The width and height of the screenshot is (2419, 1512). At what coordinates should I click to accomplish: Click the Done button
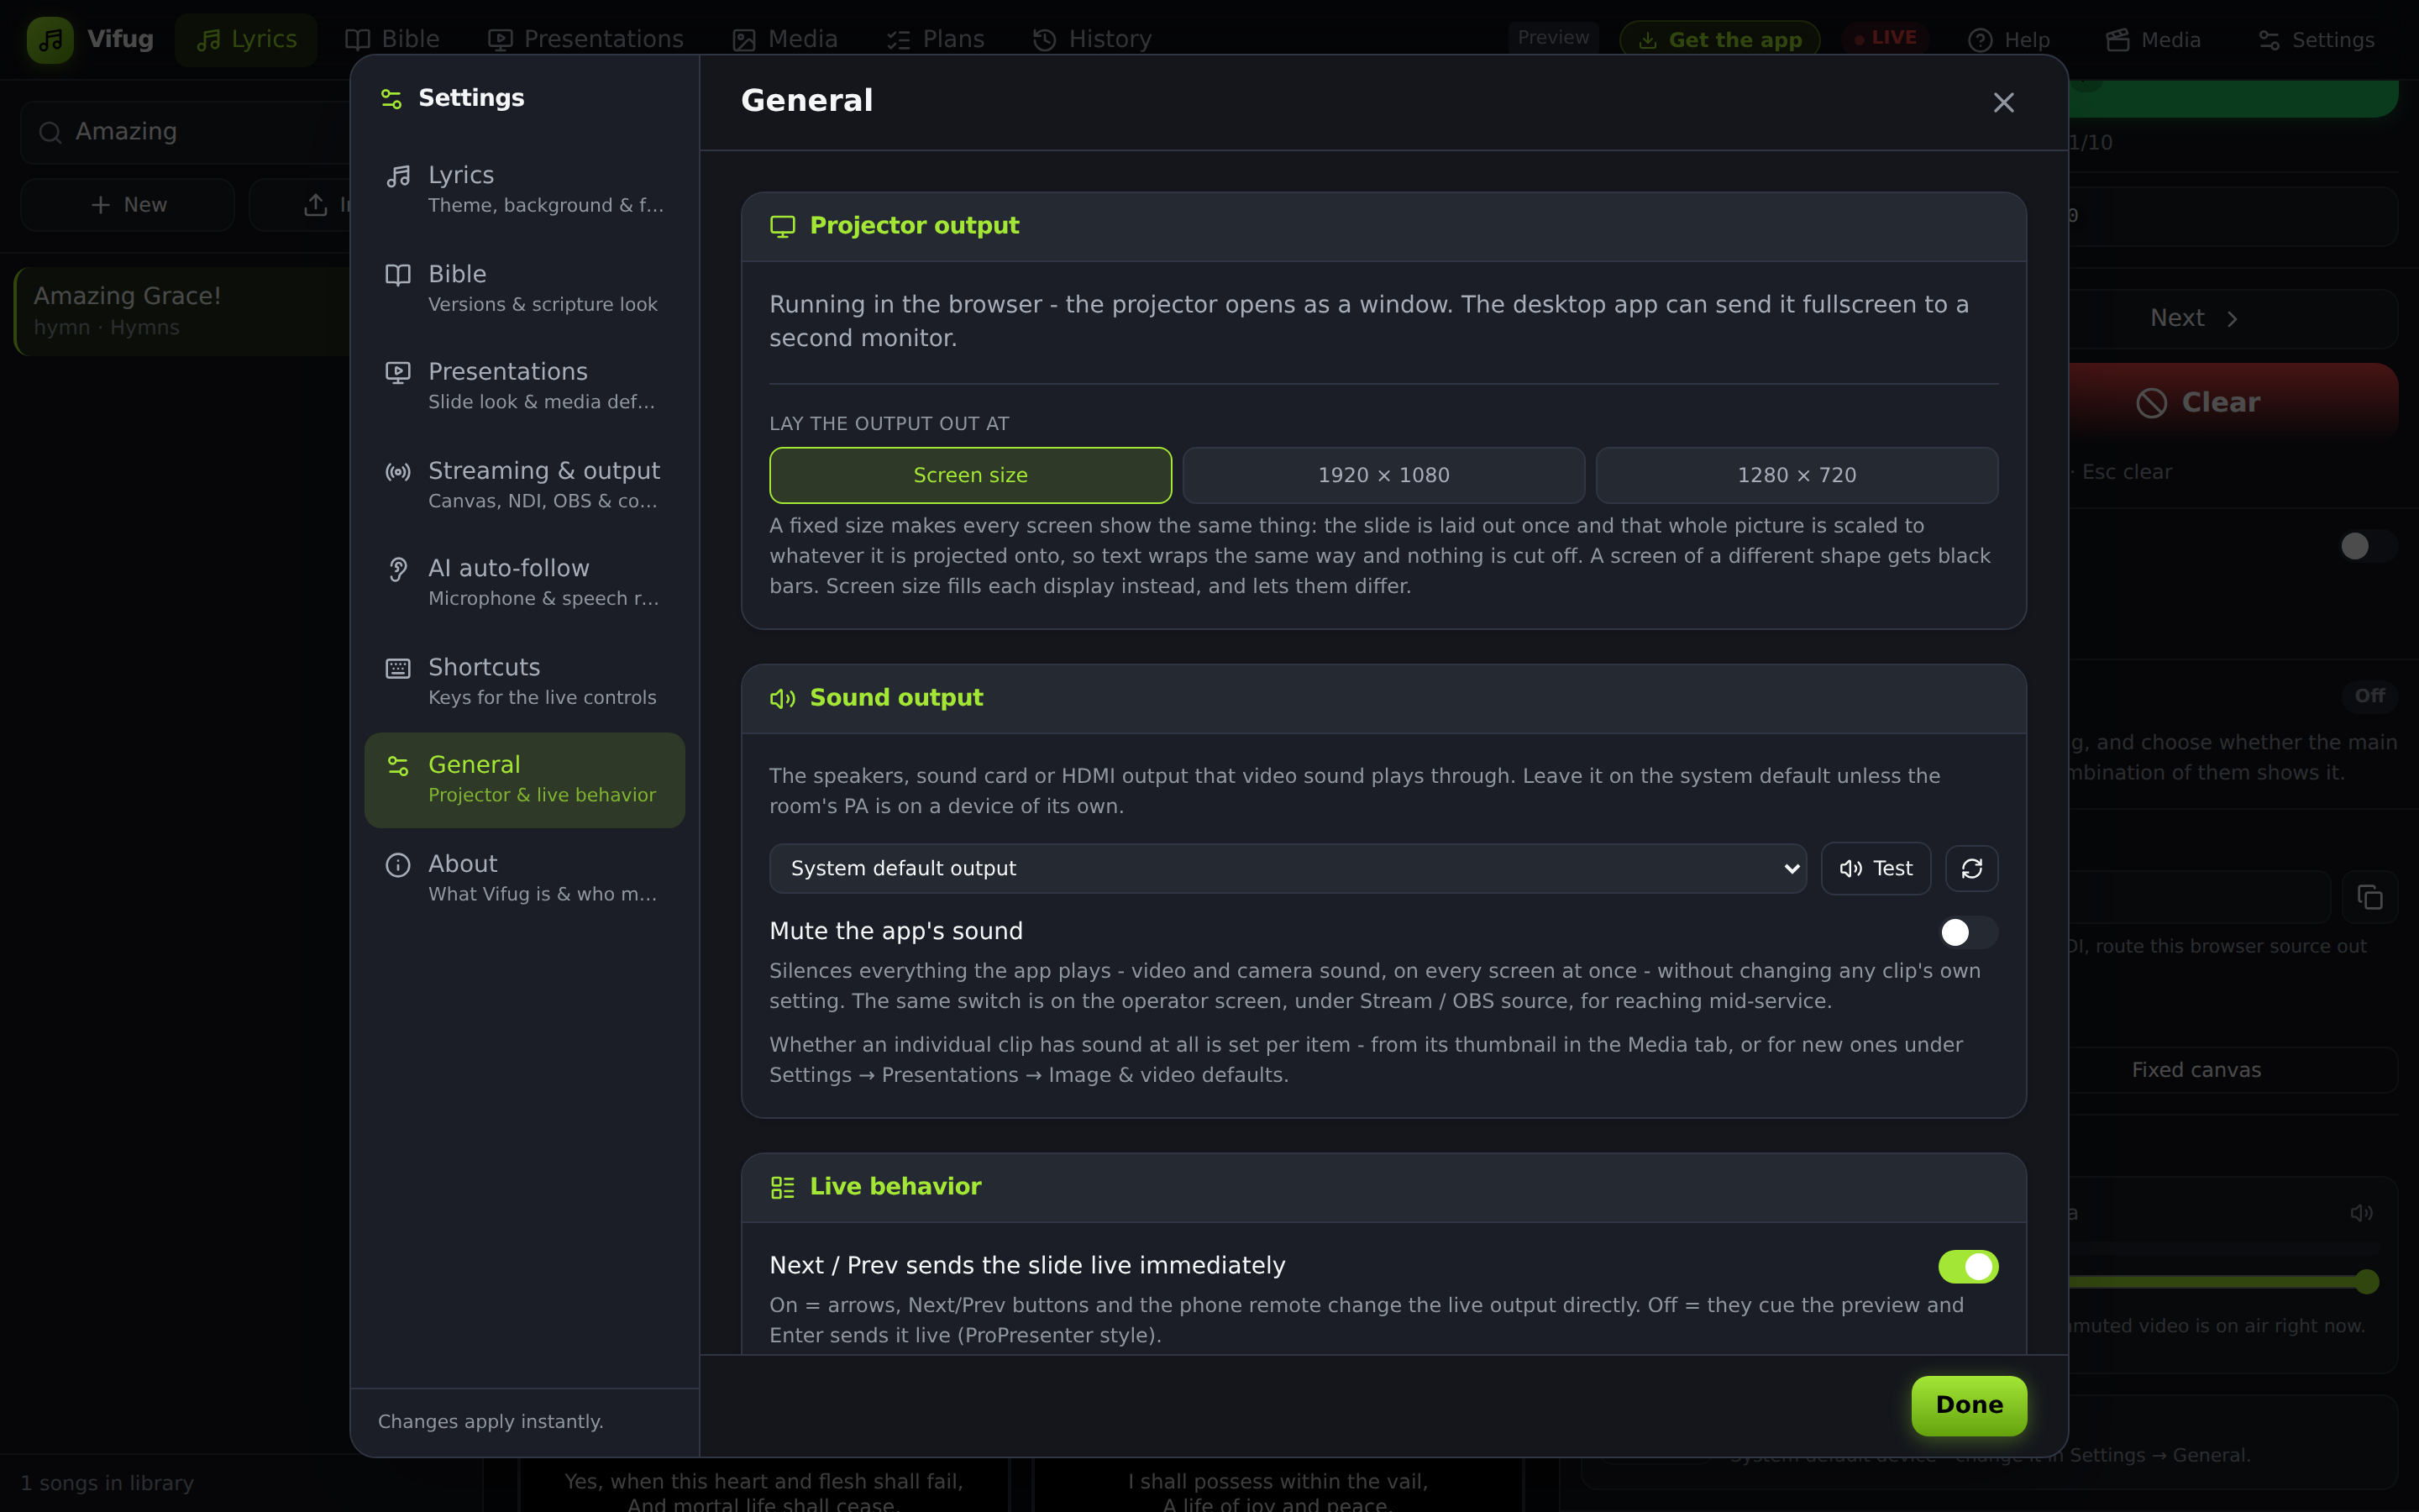pos(1968,1405)
